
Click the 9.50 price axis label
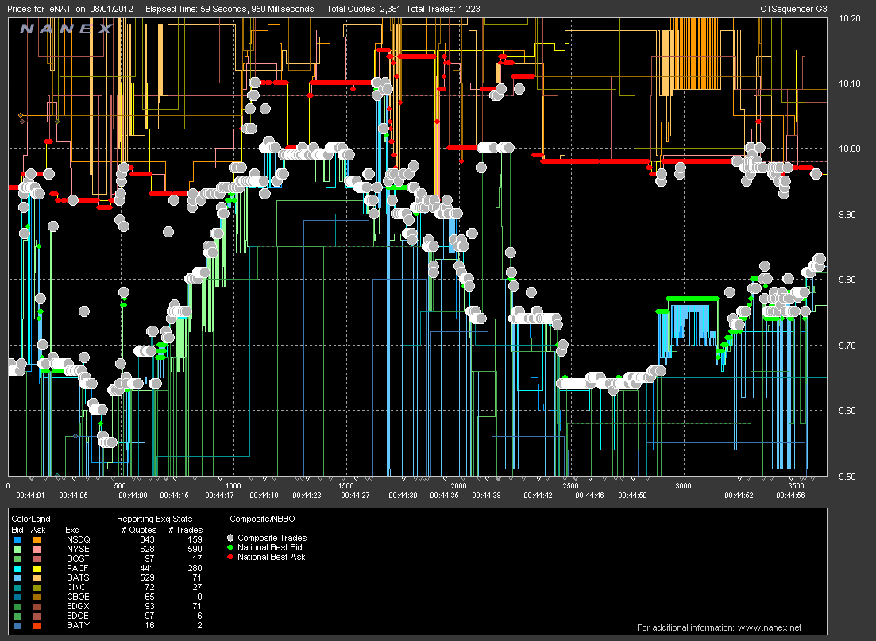[847, 477]
